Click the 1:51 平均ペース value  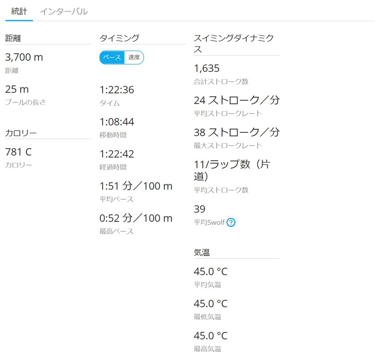click(x=136, y=186)
